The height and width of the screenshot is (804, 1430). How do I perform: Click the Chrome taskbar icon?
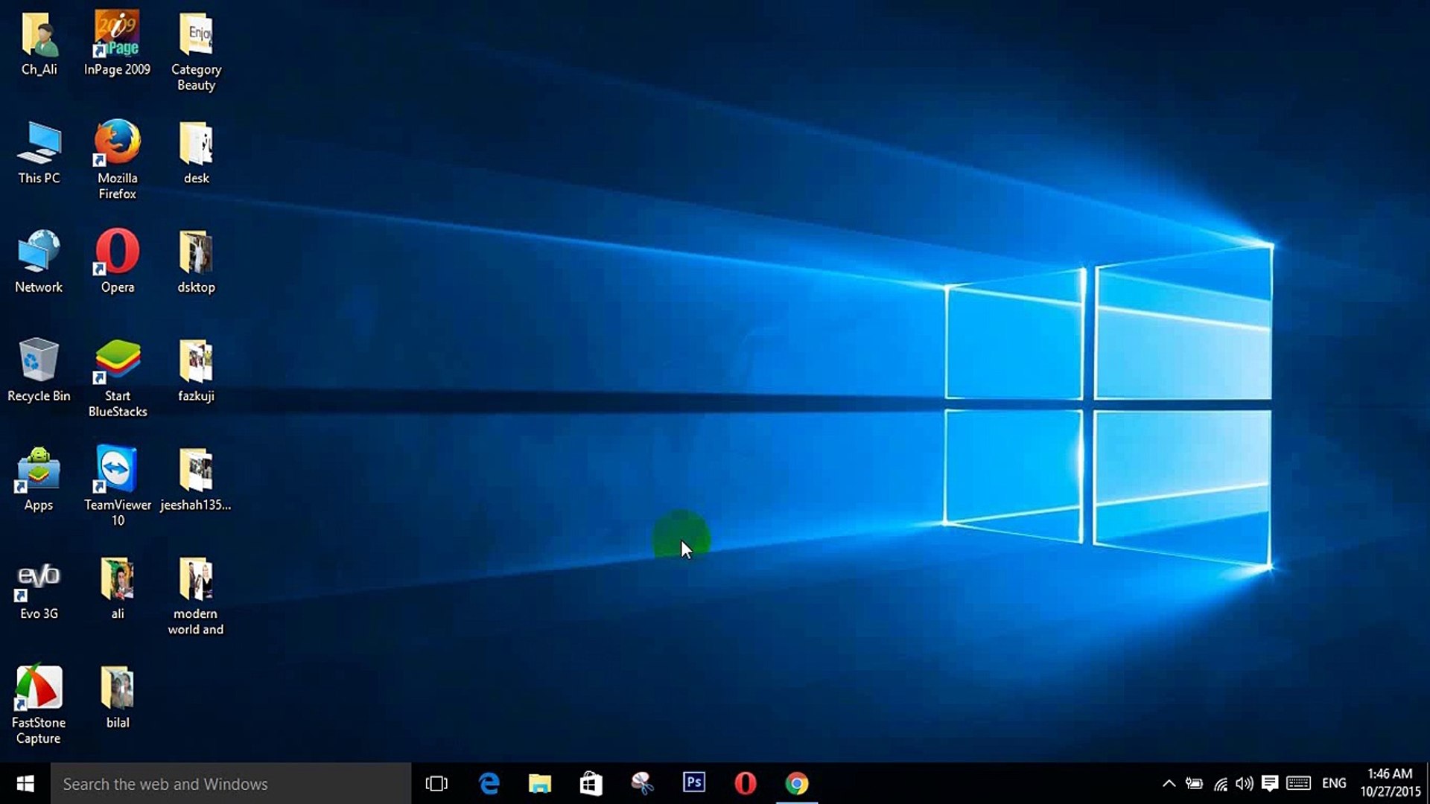pos(796,783)
